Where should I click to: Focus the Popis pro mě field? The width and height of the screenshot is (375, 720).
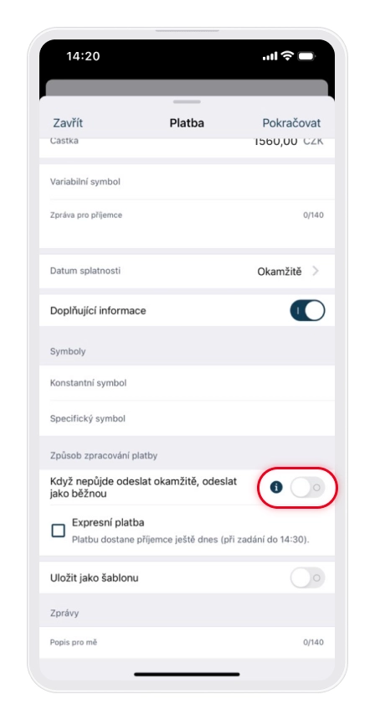[x=187, y=642]
